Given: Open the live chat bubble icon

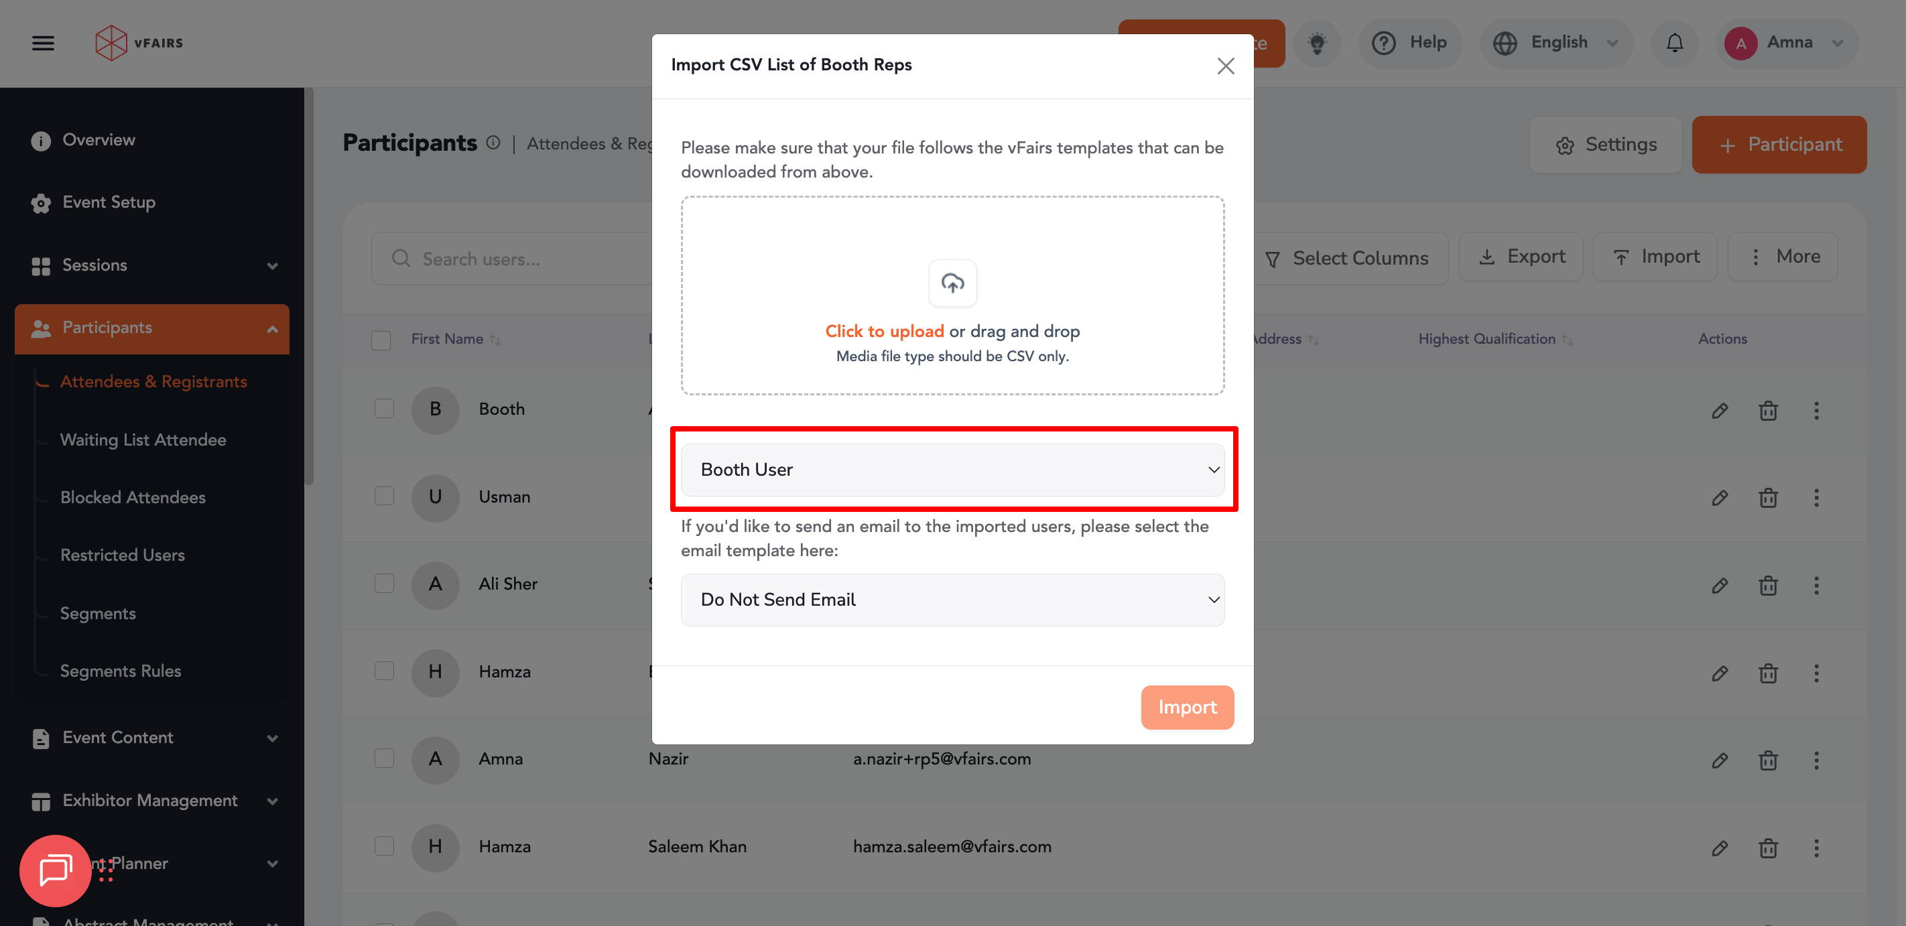Looking at the screenshot, I should click(x=56, y=870).
